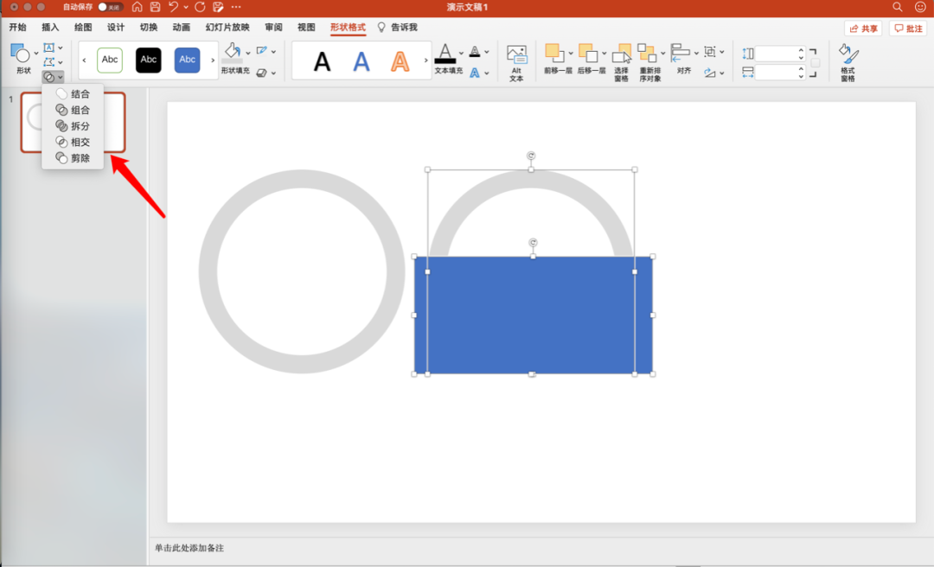The image size is (934, 567).
Task: Click the merge shapes icon button
Action: [49, 77]
